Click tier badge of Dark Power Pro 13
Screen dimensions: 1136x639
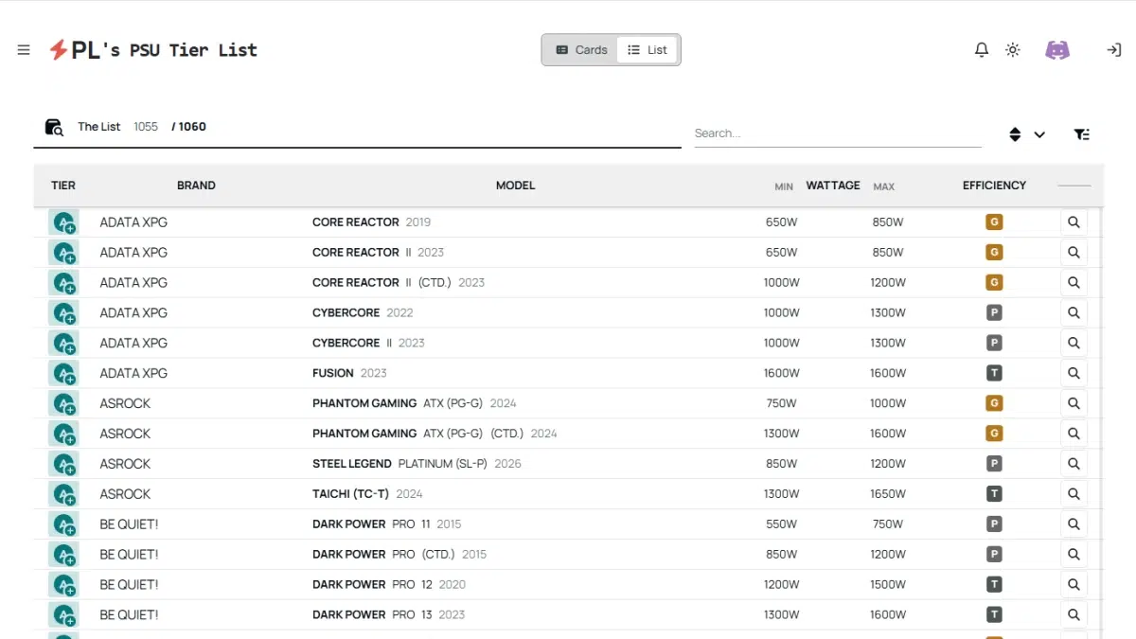[x=64, y=615]
